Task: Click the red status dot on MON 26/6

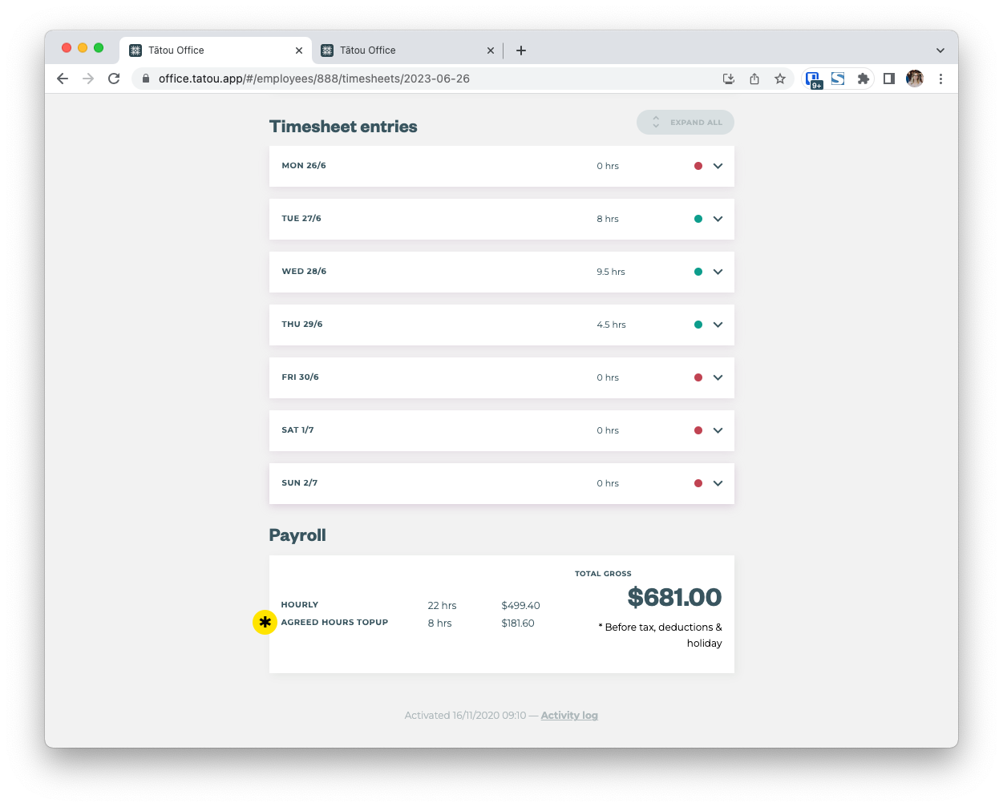Action: pos(698,165)
